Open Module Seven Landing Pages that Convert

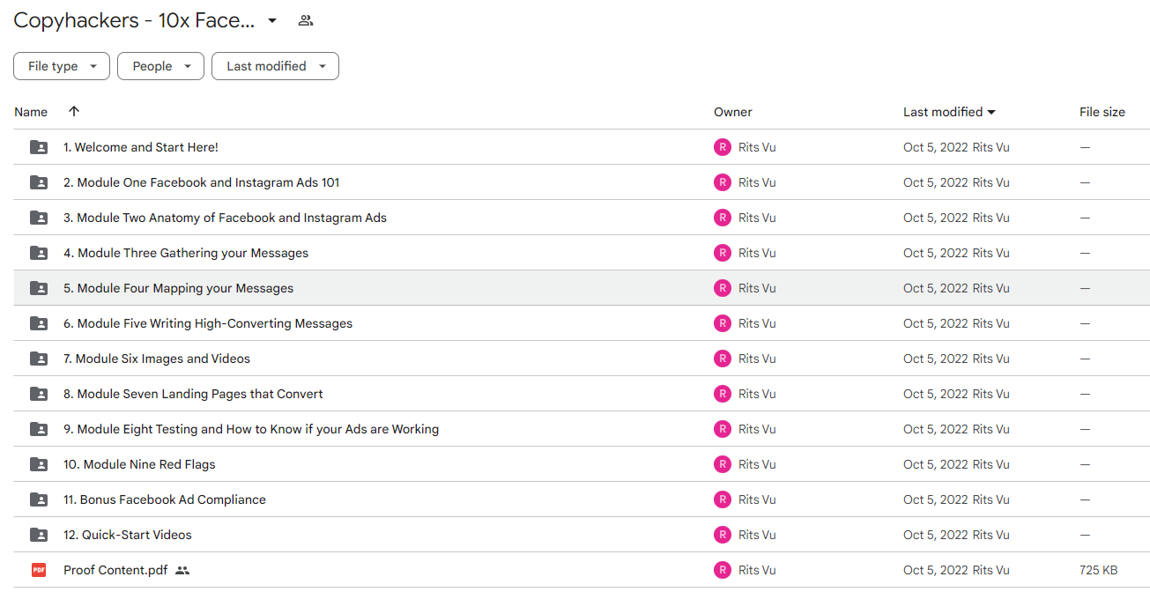(193, 394)
